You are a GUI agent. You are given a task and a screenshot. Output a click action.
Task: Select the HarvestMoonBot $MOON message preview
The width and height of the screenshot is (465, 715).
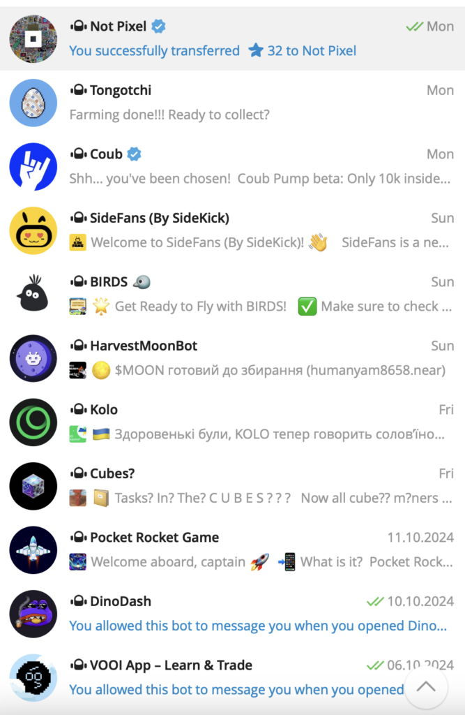tap(257, 370)
